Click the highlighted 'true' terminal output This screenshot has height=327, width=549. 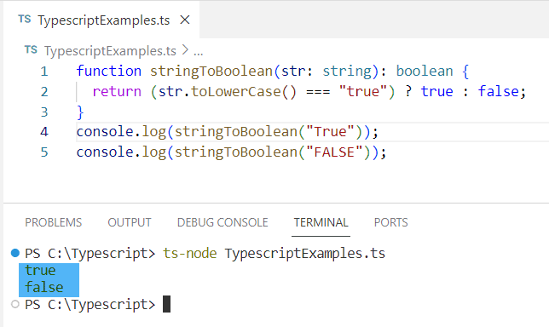pyautogui.click(x=40, y=270)
